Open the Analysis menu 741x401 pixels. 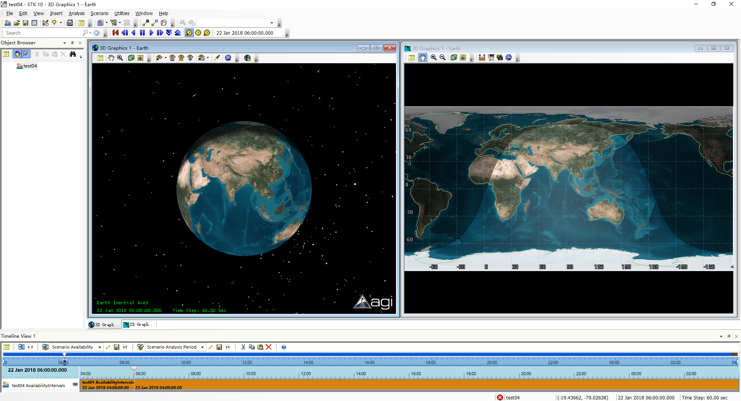[x=76, y=13]
